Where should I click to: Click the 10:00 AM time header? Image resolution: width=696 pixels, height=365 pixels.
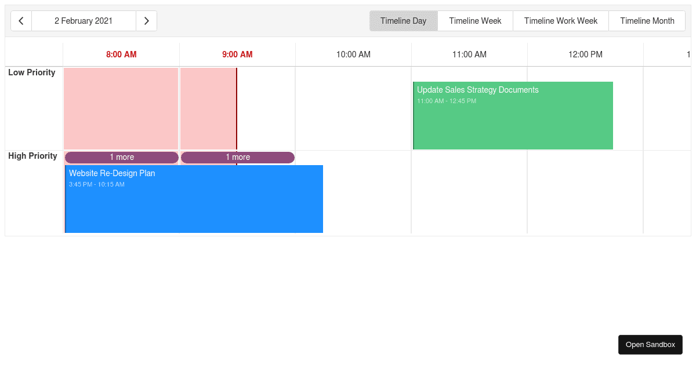coord(353,54)
